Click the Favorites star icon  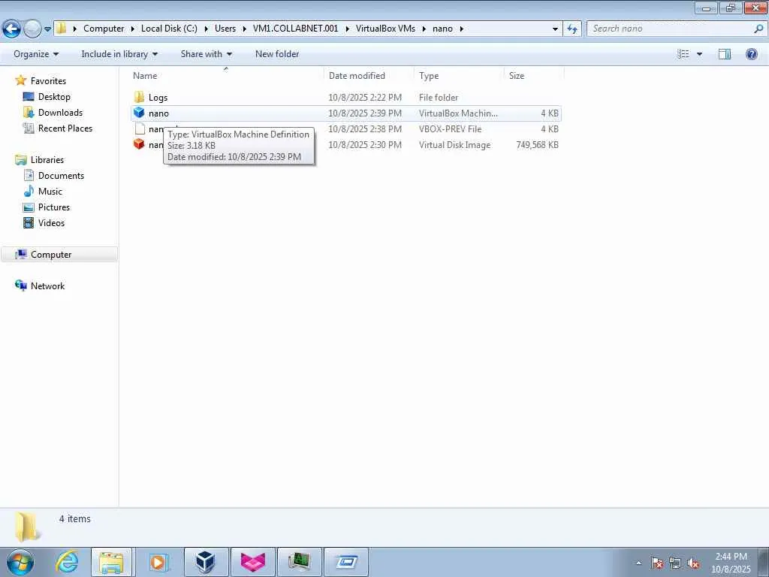pyautogui.click(x=20, y=80)
